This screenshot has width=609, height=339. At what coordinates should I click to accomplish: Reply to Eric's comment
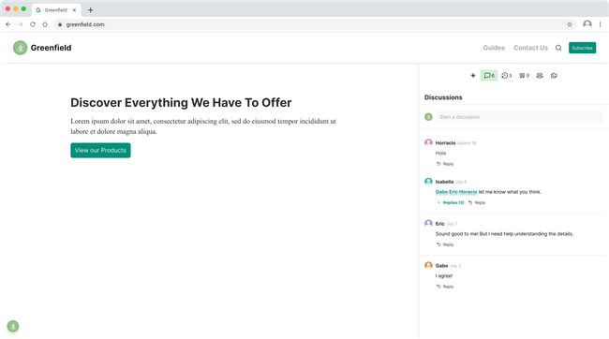[x=445, y=244]
